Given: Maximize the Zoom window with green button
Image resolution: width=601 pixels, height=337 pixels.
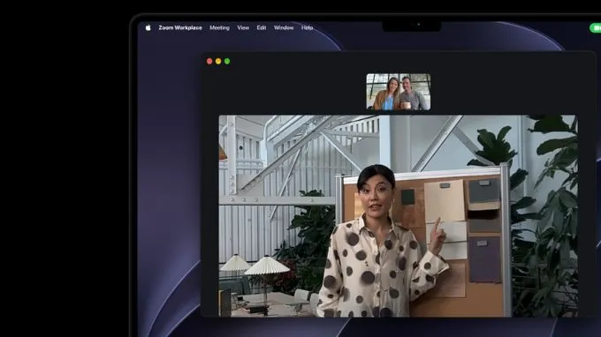Looking at the screenshot, I should [227, 61].
